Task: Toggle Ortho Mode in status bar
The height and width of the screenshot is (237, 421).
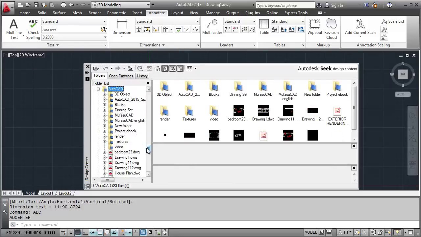Action: coord(85,232)
